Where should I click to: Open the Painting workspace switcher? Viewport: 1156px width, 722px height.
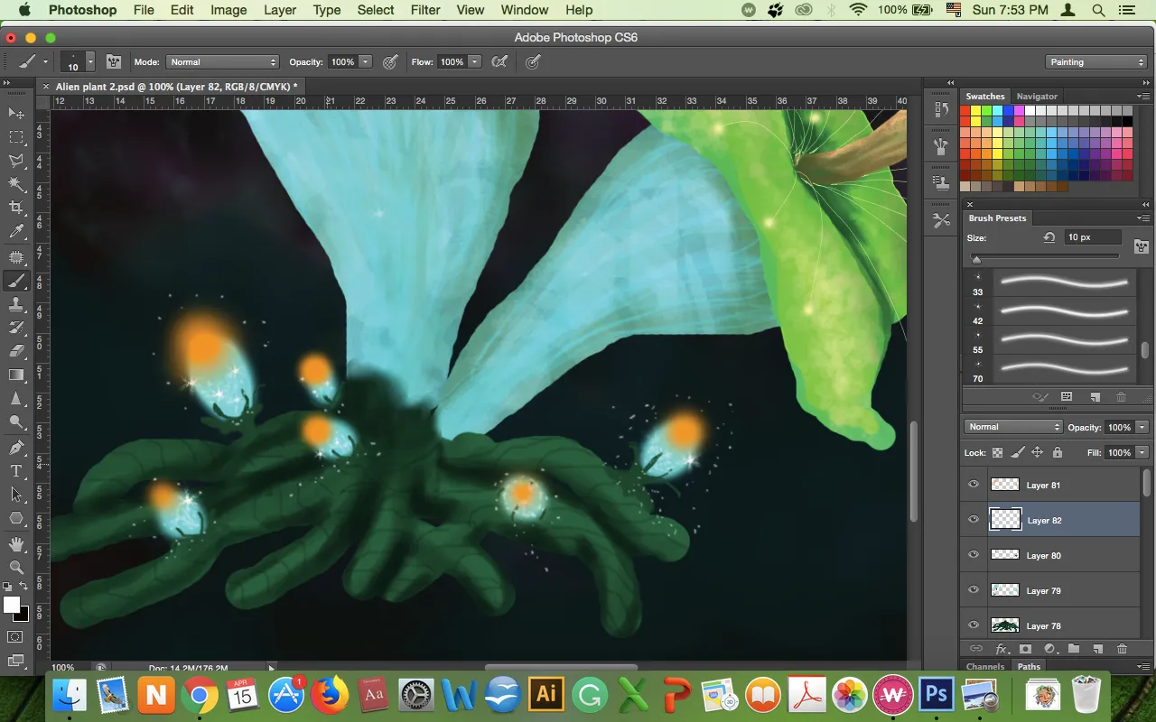(x=1096, y=62)
